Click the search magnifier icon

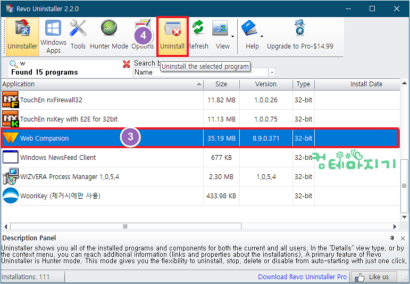point(13,63)
